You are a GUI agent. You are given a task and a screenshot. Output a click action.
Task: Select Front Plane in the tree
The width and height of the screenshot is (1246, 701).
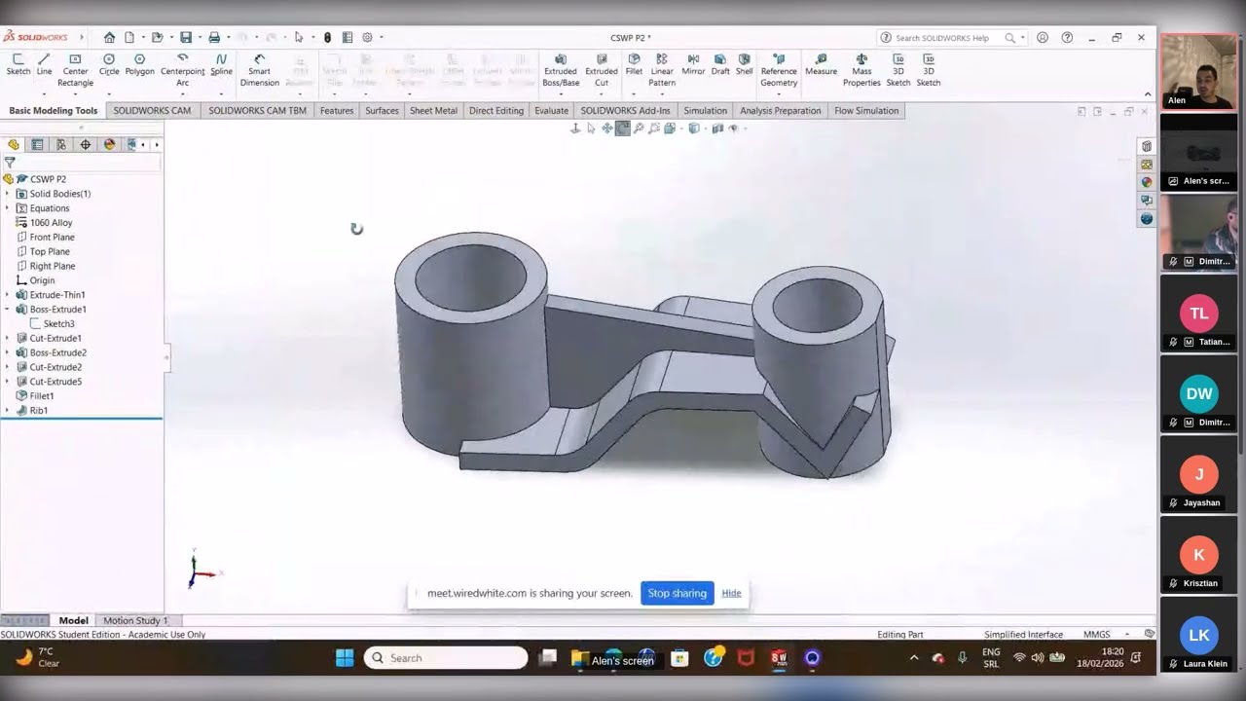[x=52, y=238]
